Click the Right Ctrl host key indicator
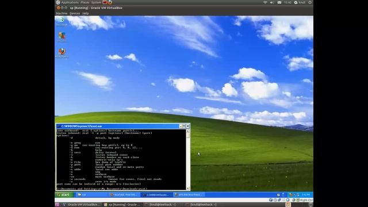The height and width of the screenshot is (207, 368). [x=306, y=200]
